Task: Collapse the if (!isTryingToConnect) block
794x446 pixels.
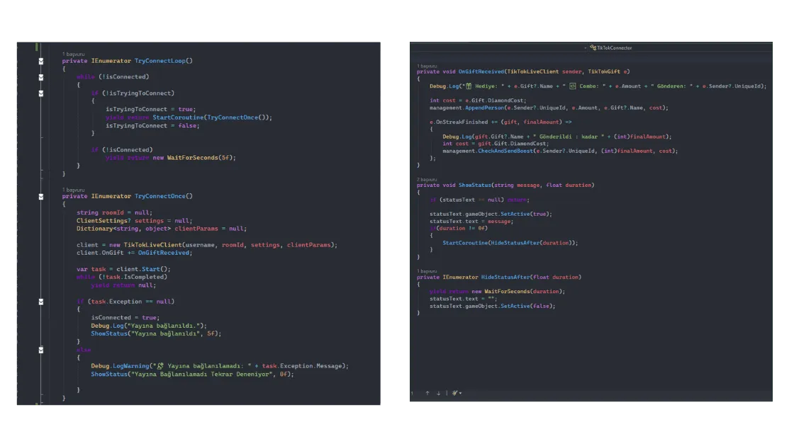Action: (41, 93)
